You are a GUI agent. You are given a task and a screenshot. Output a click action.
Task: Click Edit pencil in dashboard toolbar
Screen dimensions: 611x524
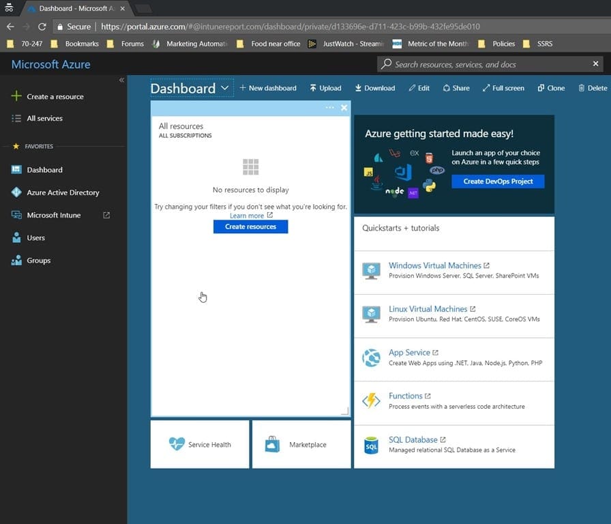pyautogui.click(x=419, y=88)
